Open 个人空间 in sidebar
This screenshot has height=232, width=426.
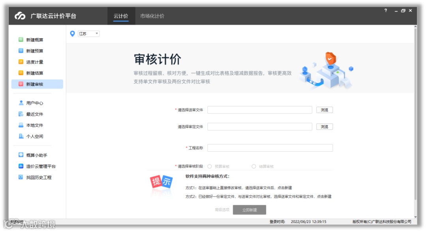(x=34, y=136)
